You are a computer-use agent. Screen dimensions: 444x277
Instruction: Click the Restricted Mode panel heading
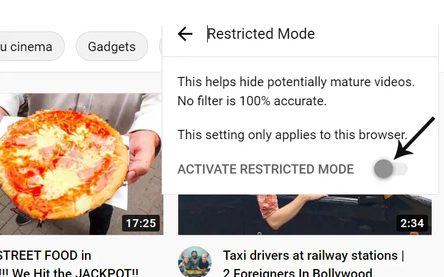pos(261,34)
